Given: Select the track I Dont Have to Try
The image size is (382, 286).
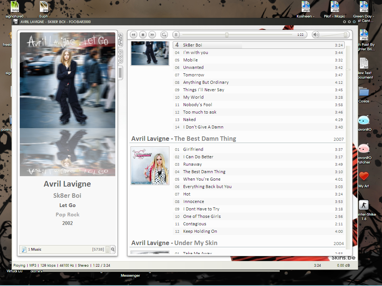Looking at the screenshot, I should click(259, 209).
